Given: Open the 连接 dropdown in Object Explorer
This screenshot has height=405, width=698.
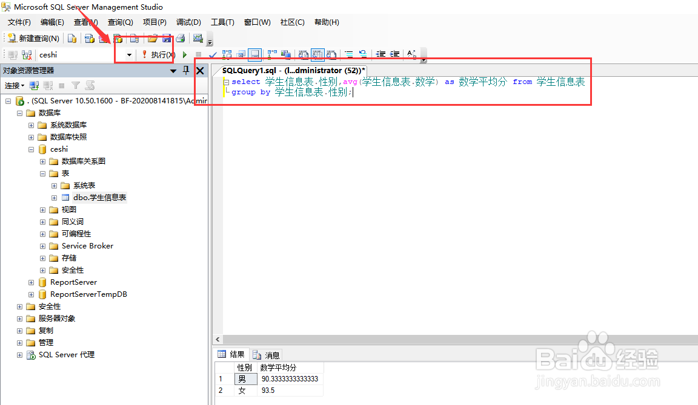Looking at the screenshot, I should [15, 86].
